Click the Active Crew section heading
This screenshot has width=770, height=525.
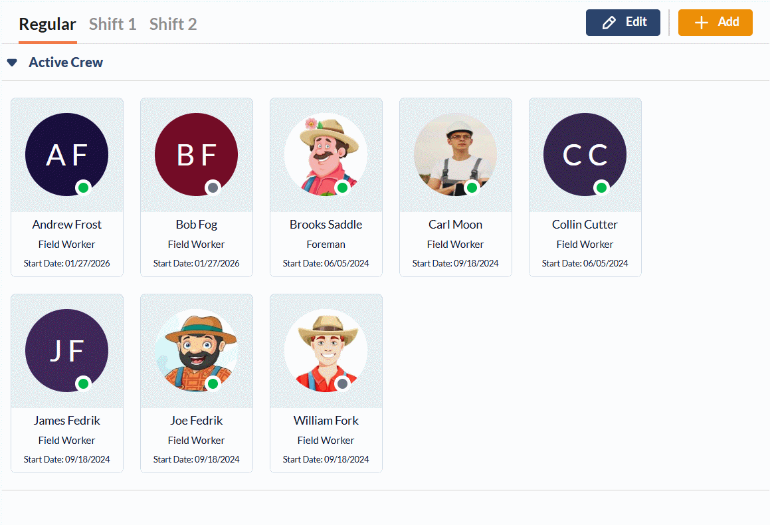[x=66, y=62]
